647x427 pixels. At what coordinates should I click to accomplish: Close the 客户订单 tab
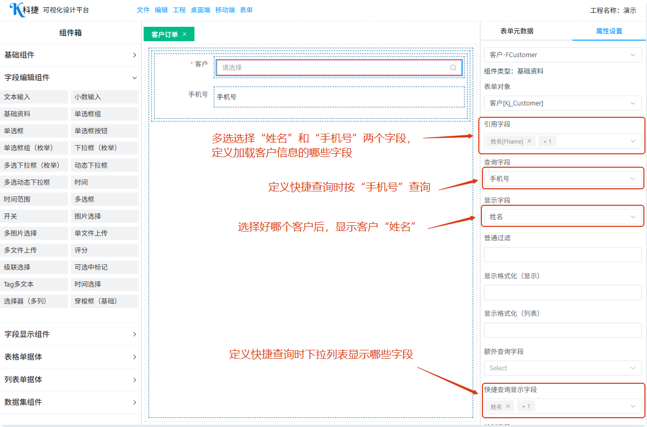(185, 34)
